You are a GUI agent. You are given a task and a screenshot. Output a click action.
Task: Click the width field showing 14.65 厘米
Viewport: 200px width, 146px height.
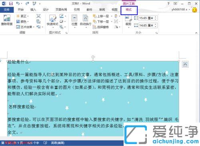[146, 25]
